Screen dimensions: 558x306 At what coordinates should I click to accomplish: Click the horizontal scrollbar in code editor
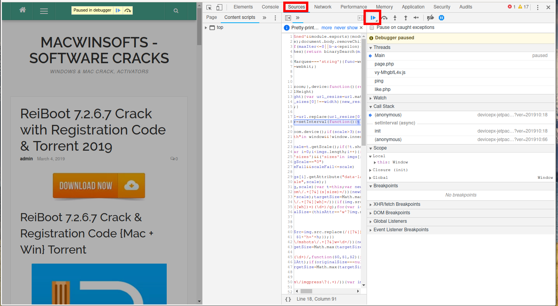coord(306,291)
